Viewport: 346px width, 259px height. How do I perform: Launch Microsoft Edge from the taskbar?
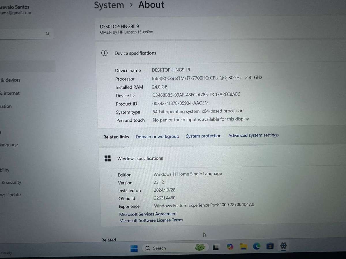[257, 246]
